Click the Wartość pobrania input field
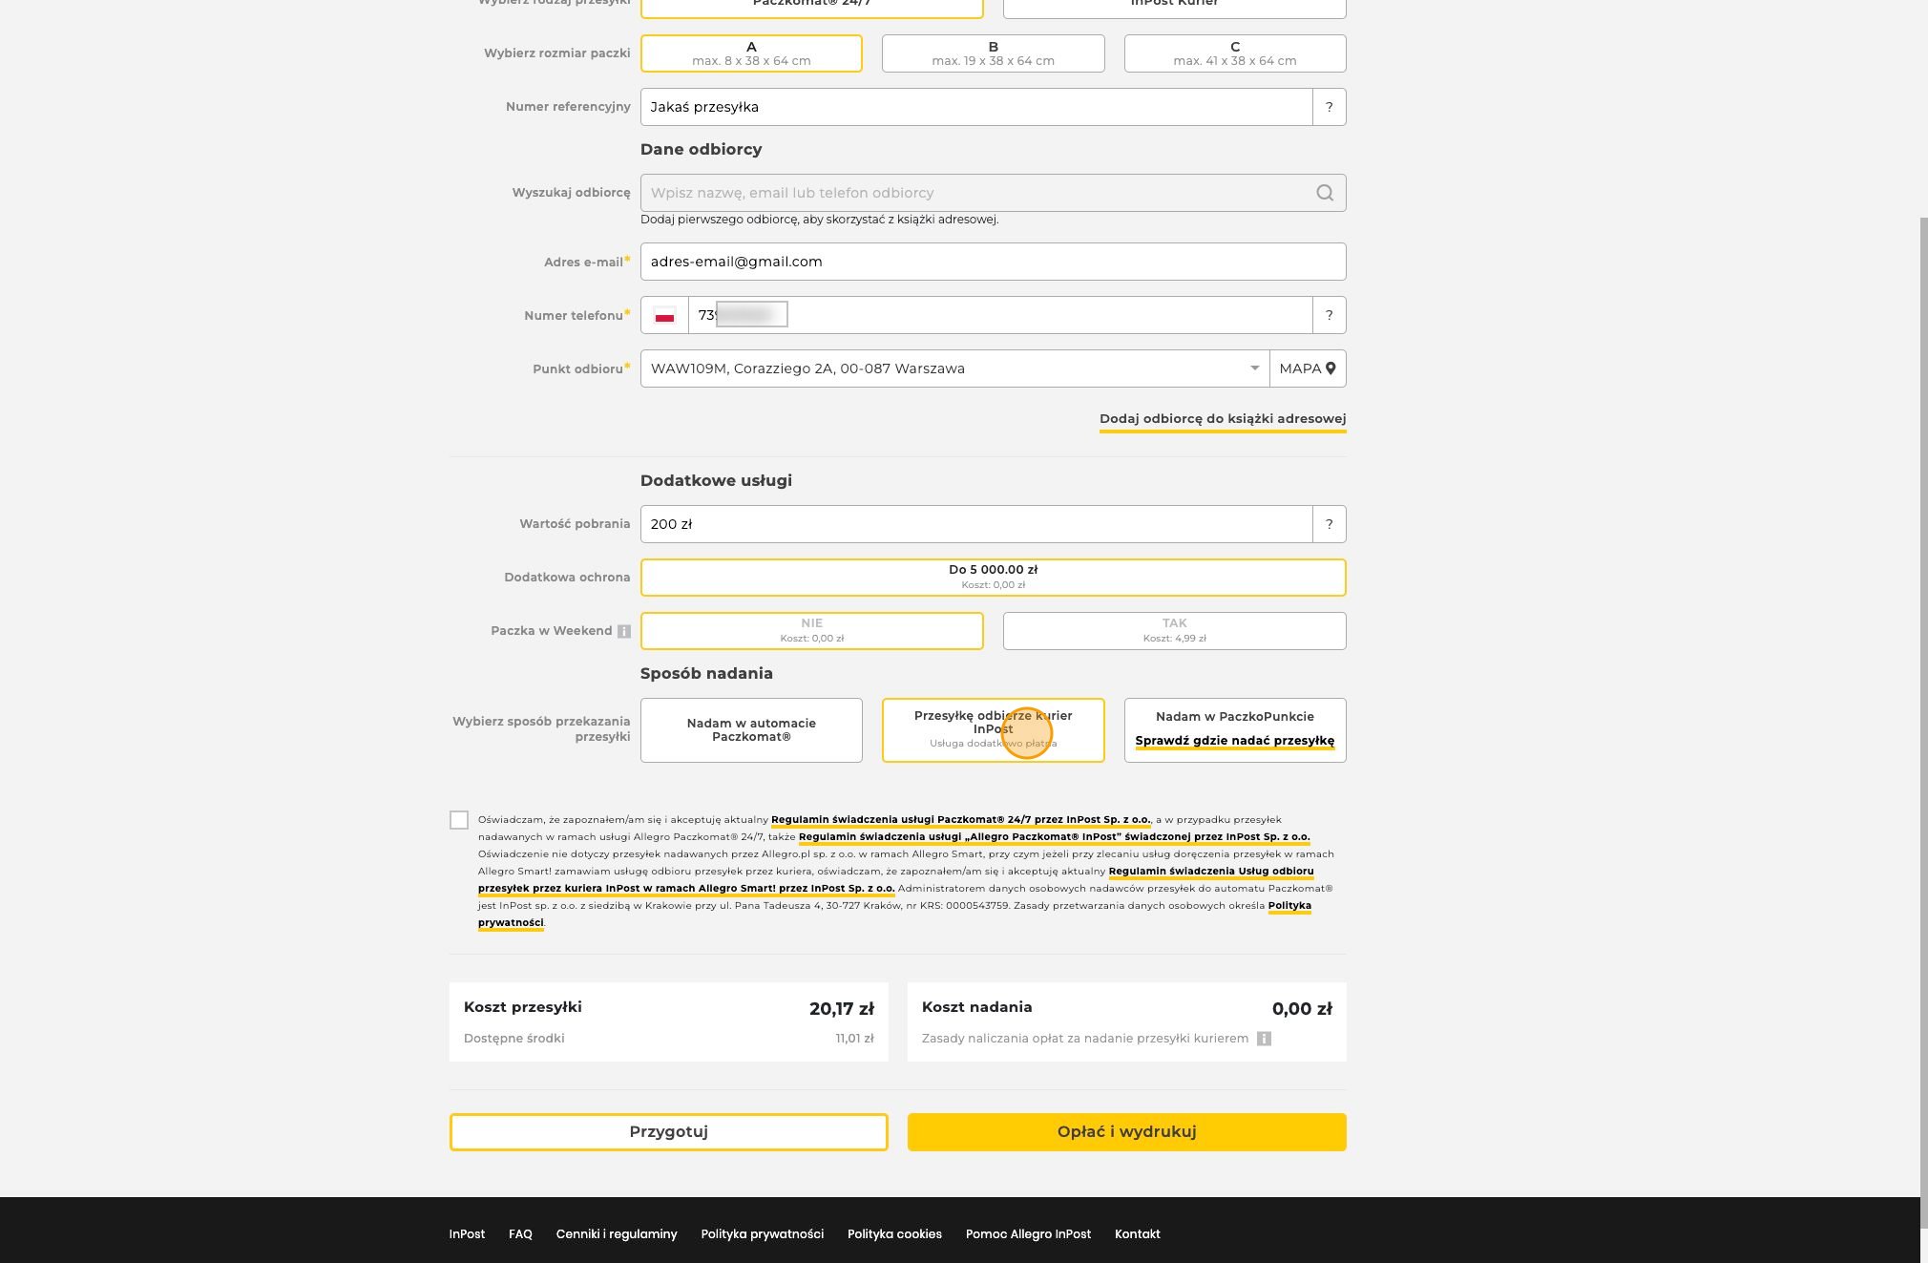 [x=976, y=524]
